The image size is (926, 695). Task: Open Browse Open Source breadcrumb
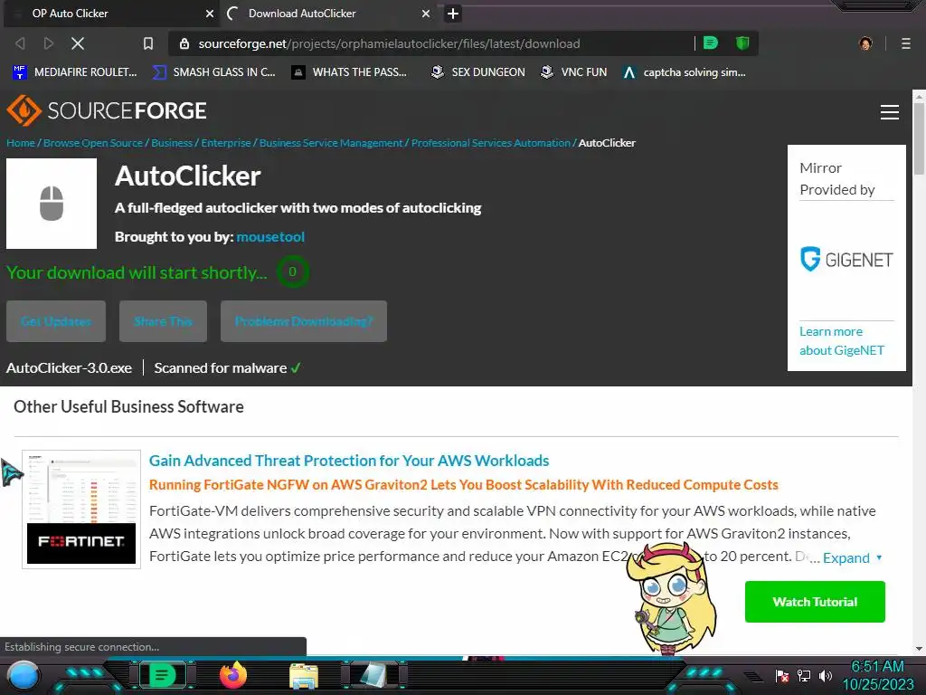point(93,143)
